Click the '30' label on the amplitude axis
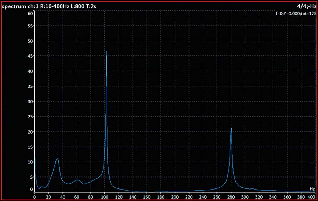 (30, 101)
